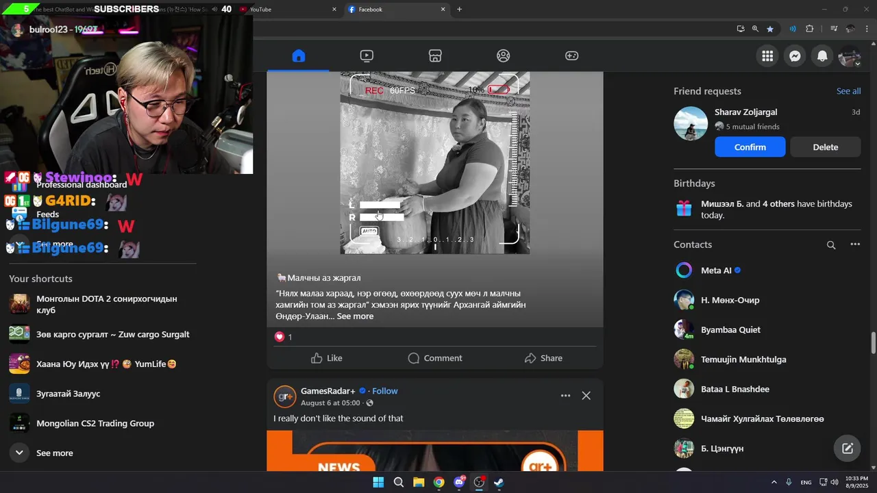Confirm Sharav Zoljargal's friend request
Image resolution: width=877 pixels, height=493 pixels.
tap(750, 147)
